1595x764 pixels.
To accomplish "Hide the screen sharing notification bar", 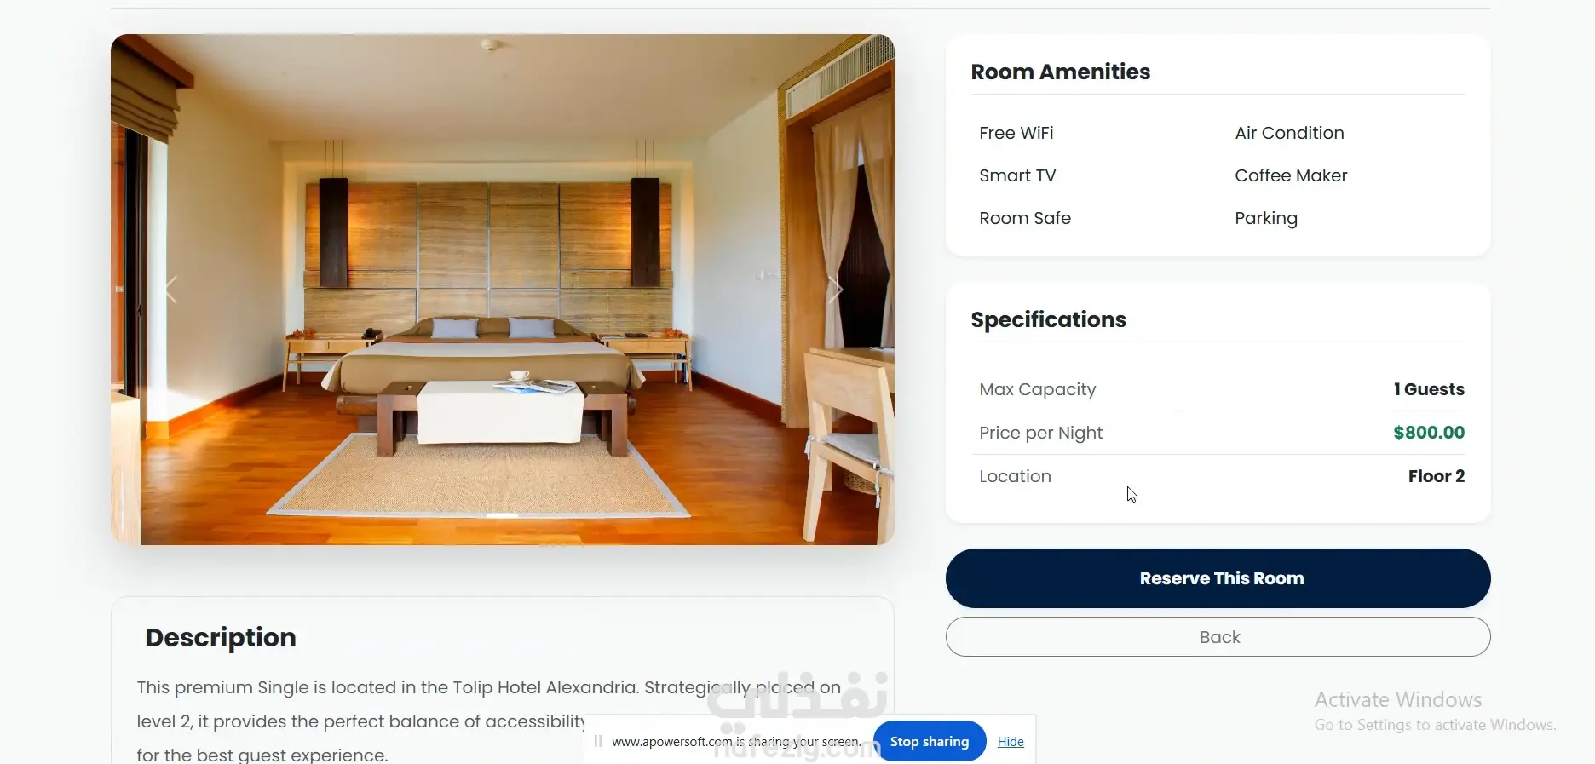I will [1011, 742].
